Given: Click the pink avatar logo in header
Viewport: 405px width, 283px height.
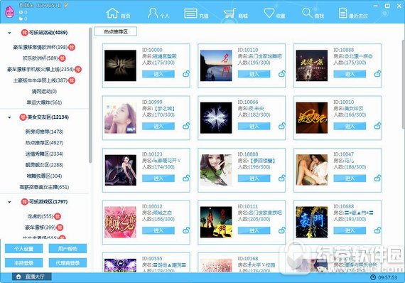Looking at the screenshot, I should click(x=10, y=11).
